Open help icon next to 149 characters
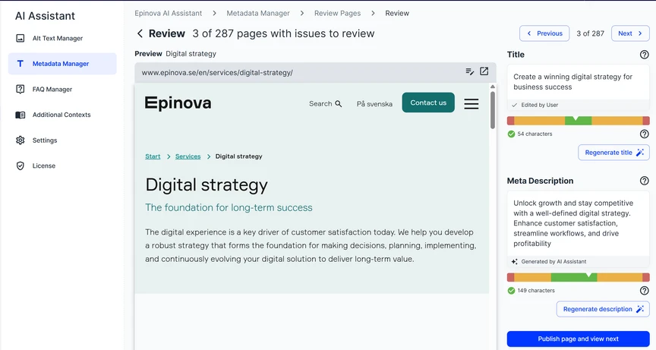Screen dimensions: 656x350 (645, 290)
